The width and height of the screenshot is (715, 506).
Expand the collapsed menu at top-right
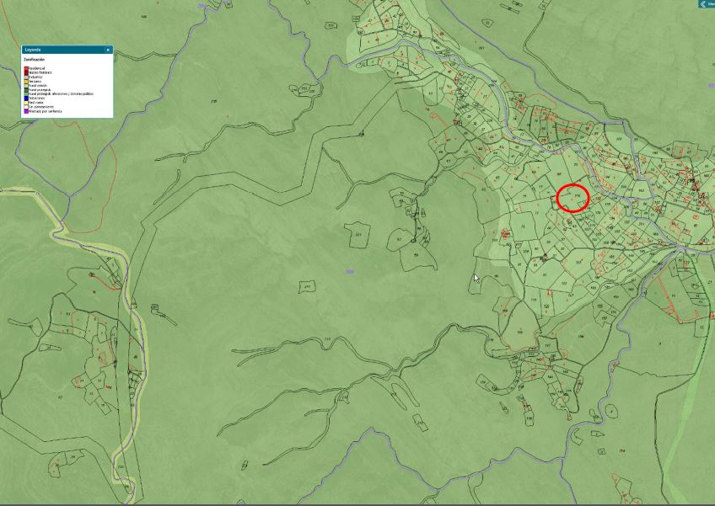(x=706, y=3)
